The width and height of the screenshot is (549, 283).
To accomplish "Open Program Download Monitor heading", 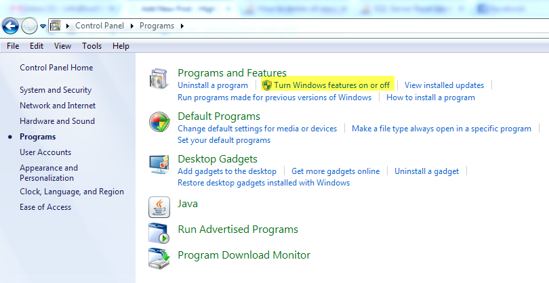I will pos(244,255).
